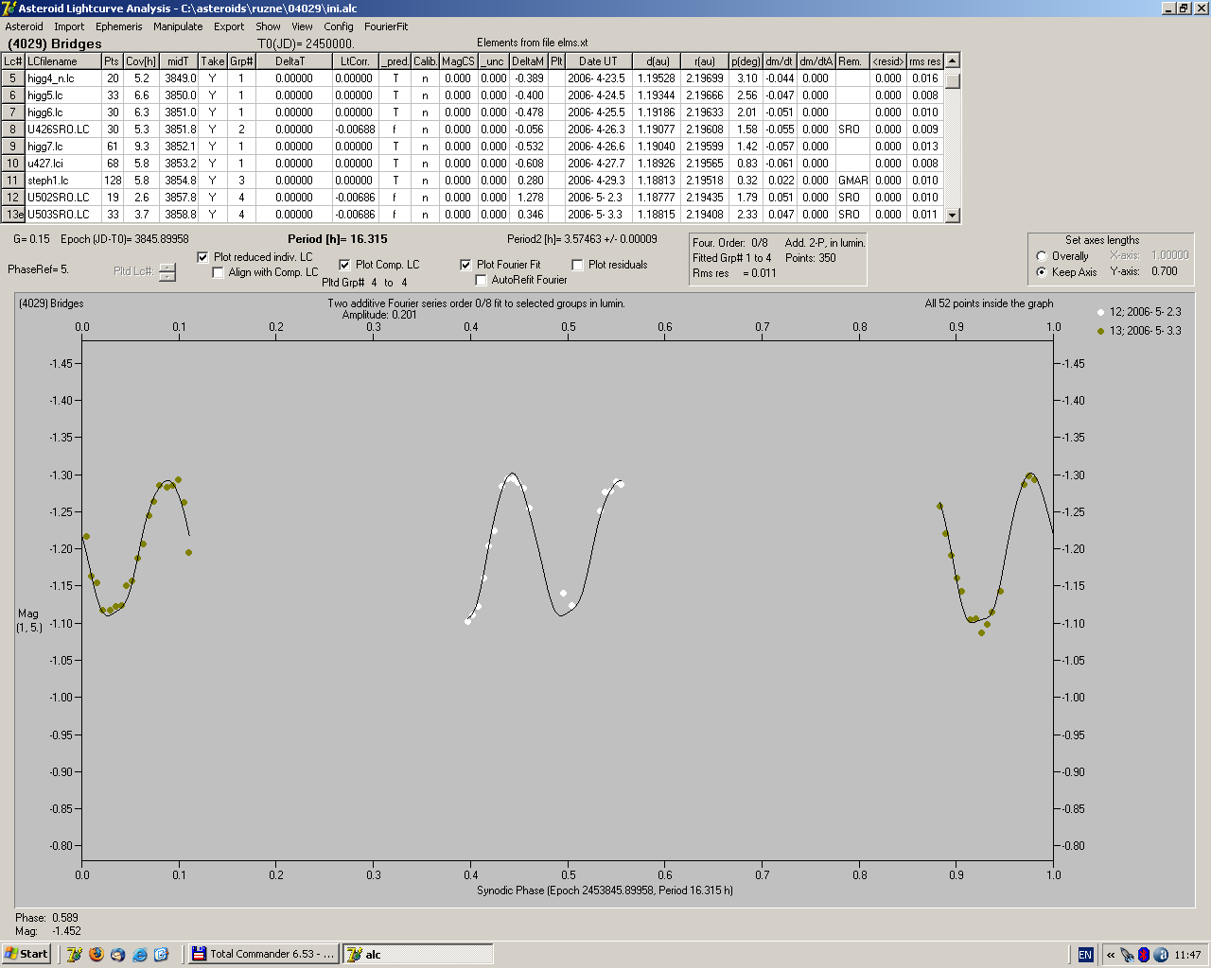
Task: Click the Rms res = 0.011 text
Action: pos(734,273)
